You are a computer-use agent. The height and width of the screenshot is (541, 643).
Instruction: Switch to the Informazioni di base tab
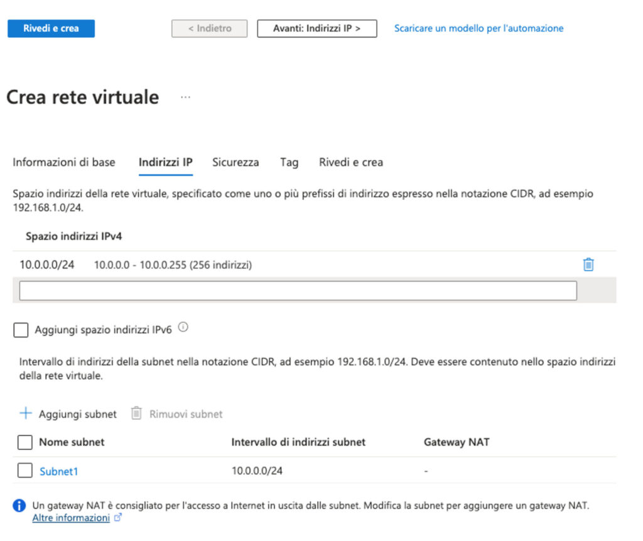point(64,162)
